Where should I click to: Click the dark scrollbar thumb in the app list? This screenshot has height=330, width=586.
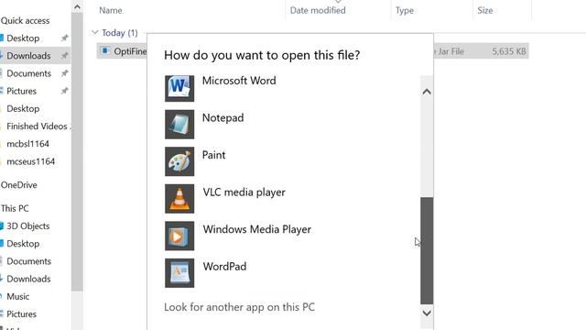(427, 250)
